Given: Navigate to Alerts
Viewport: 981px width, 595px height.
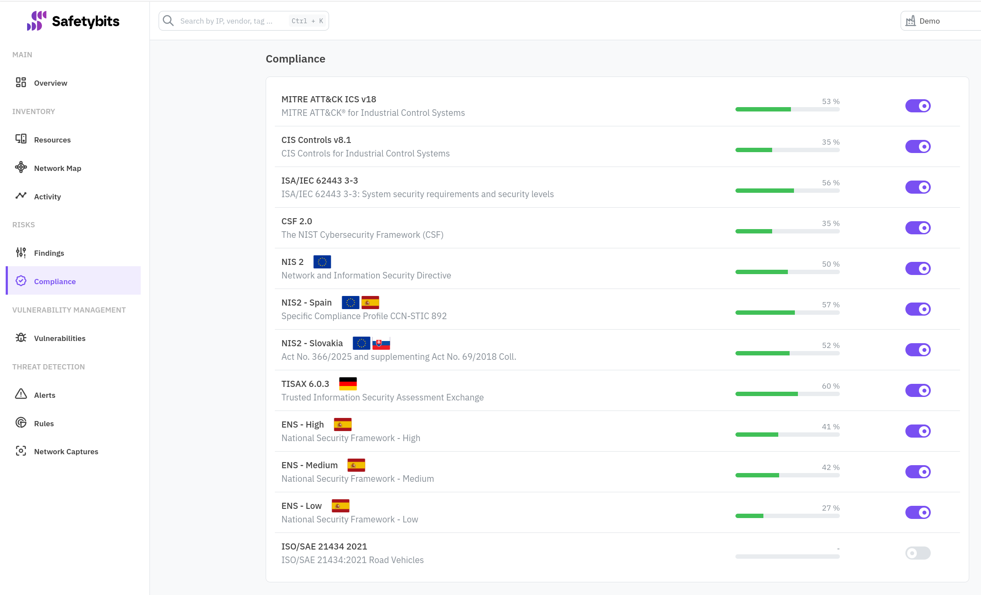Looking at the screenshot, I should tap(73, 395).
